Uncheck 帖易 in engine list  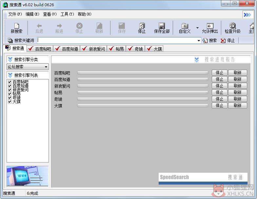pyautogui.click(x=10, y=94)
